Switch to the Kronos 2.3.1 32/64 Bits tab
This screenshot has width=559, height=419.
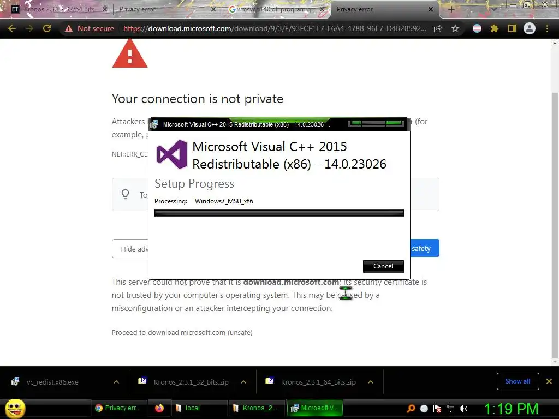point(59,9)
